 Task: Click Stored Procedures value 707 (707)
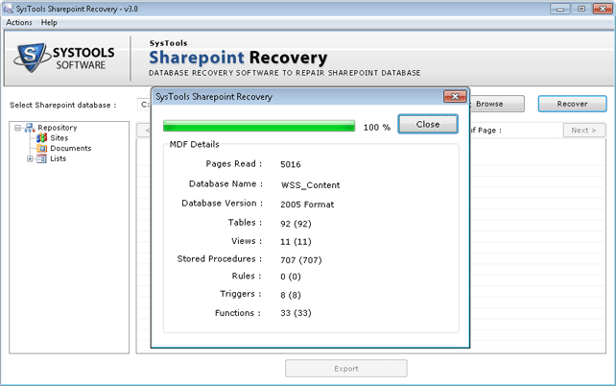coord(301,260)
